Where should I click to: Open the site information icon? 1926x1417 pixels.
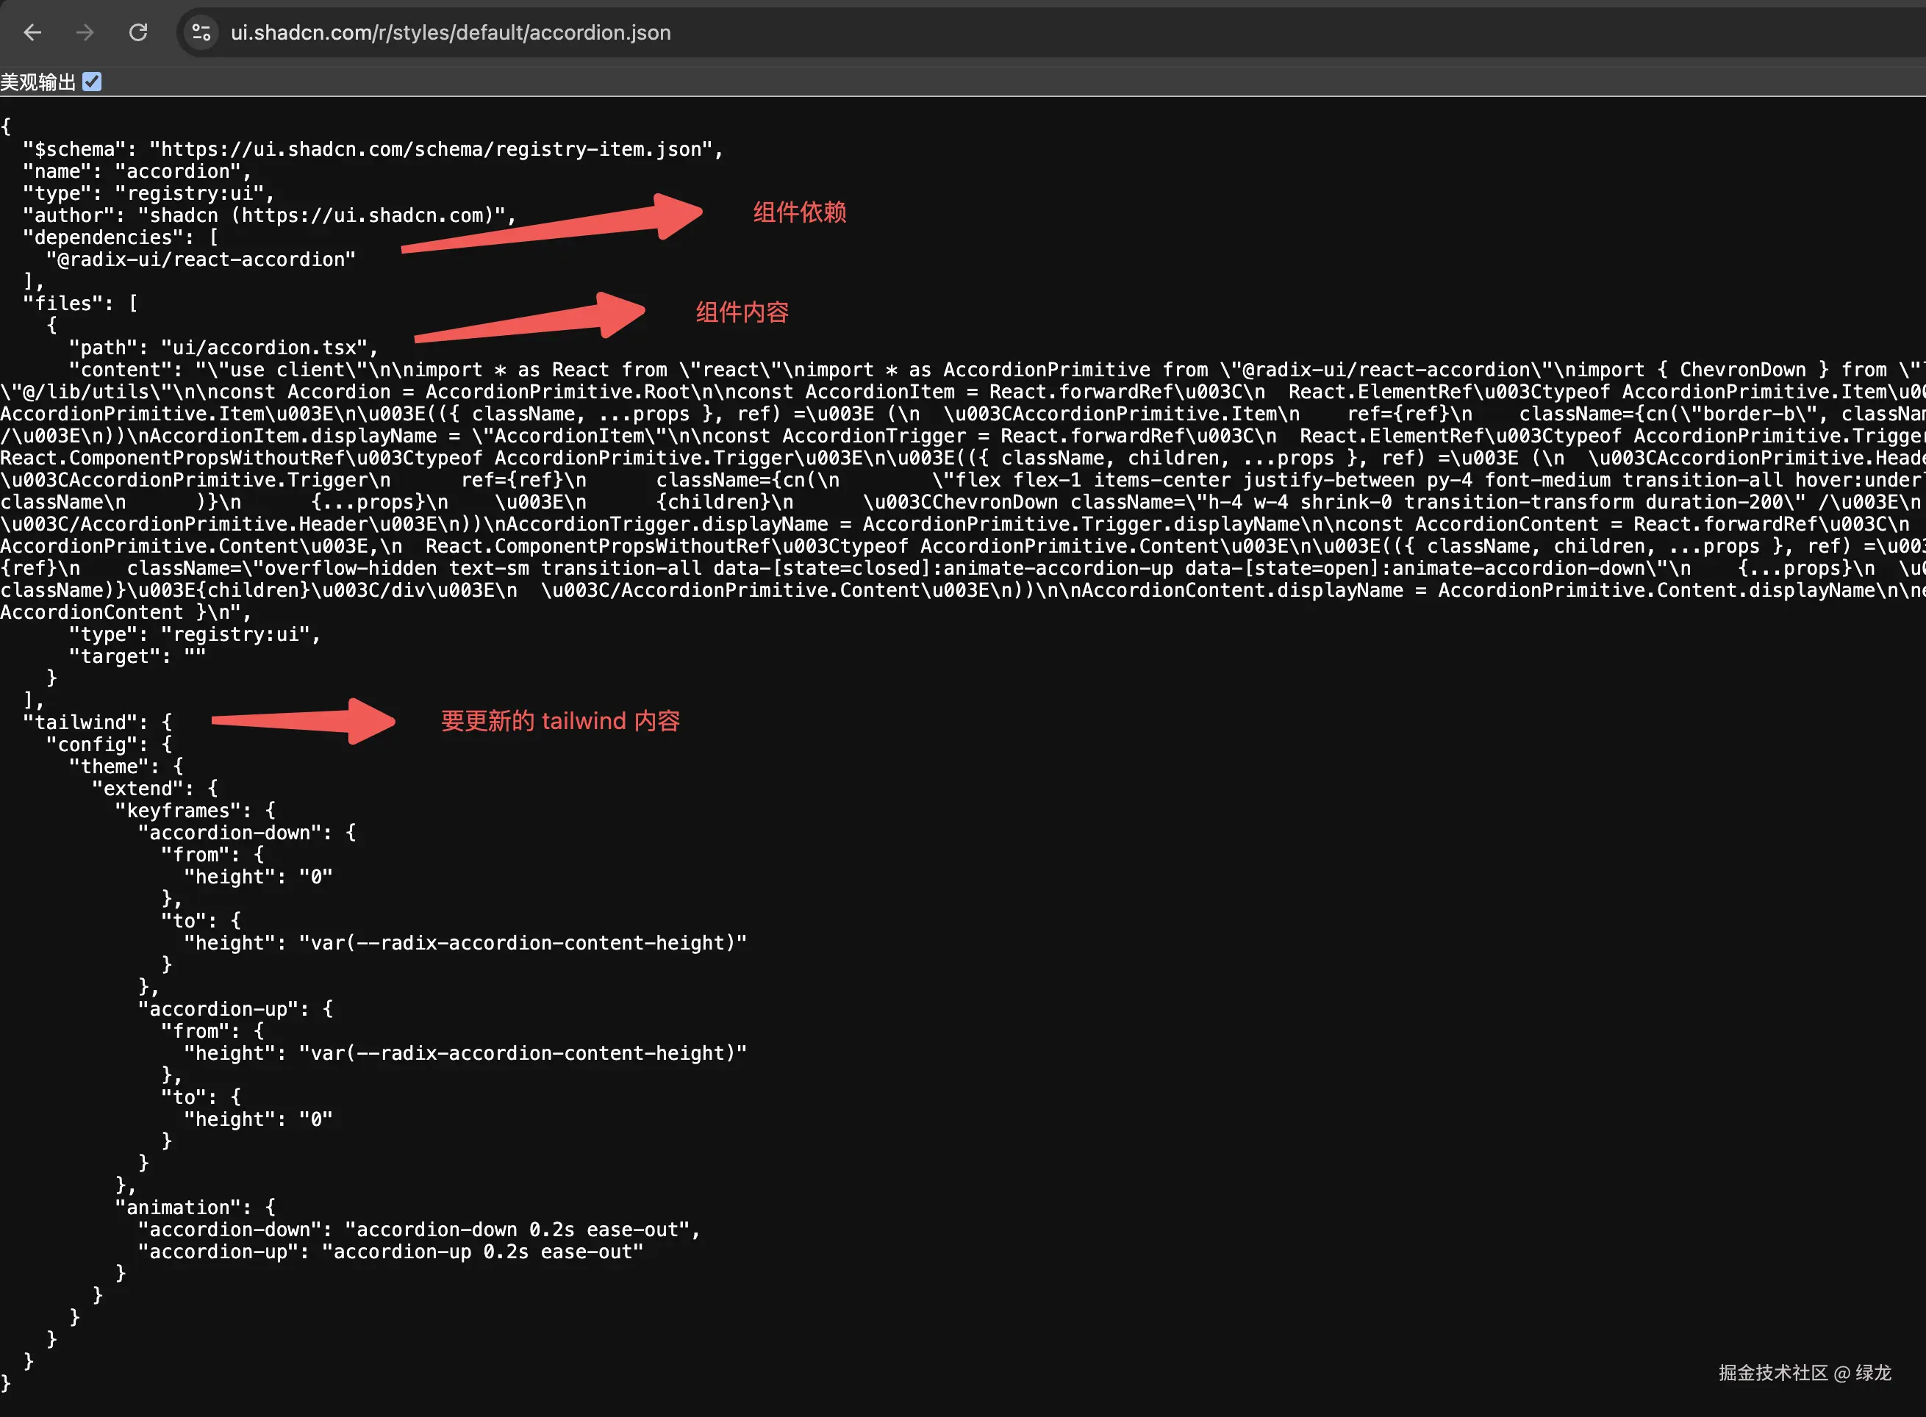201,32
